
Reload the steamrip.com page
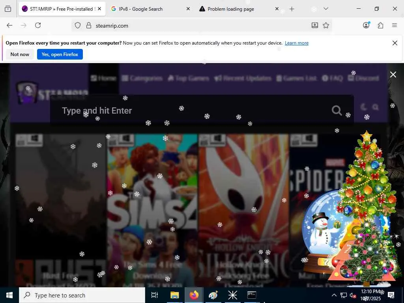coord(38,25)
